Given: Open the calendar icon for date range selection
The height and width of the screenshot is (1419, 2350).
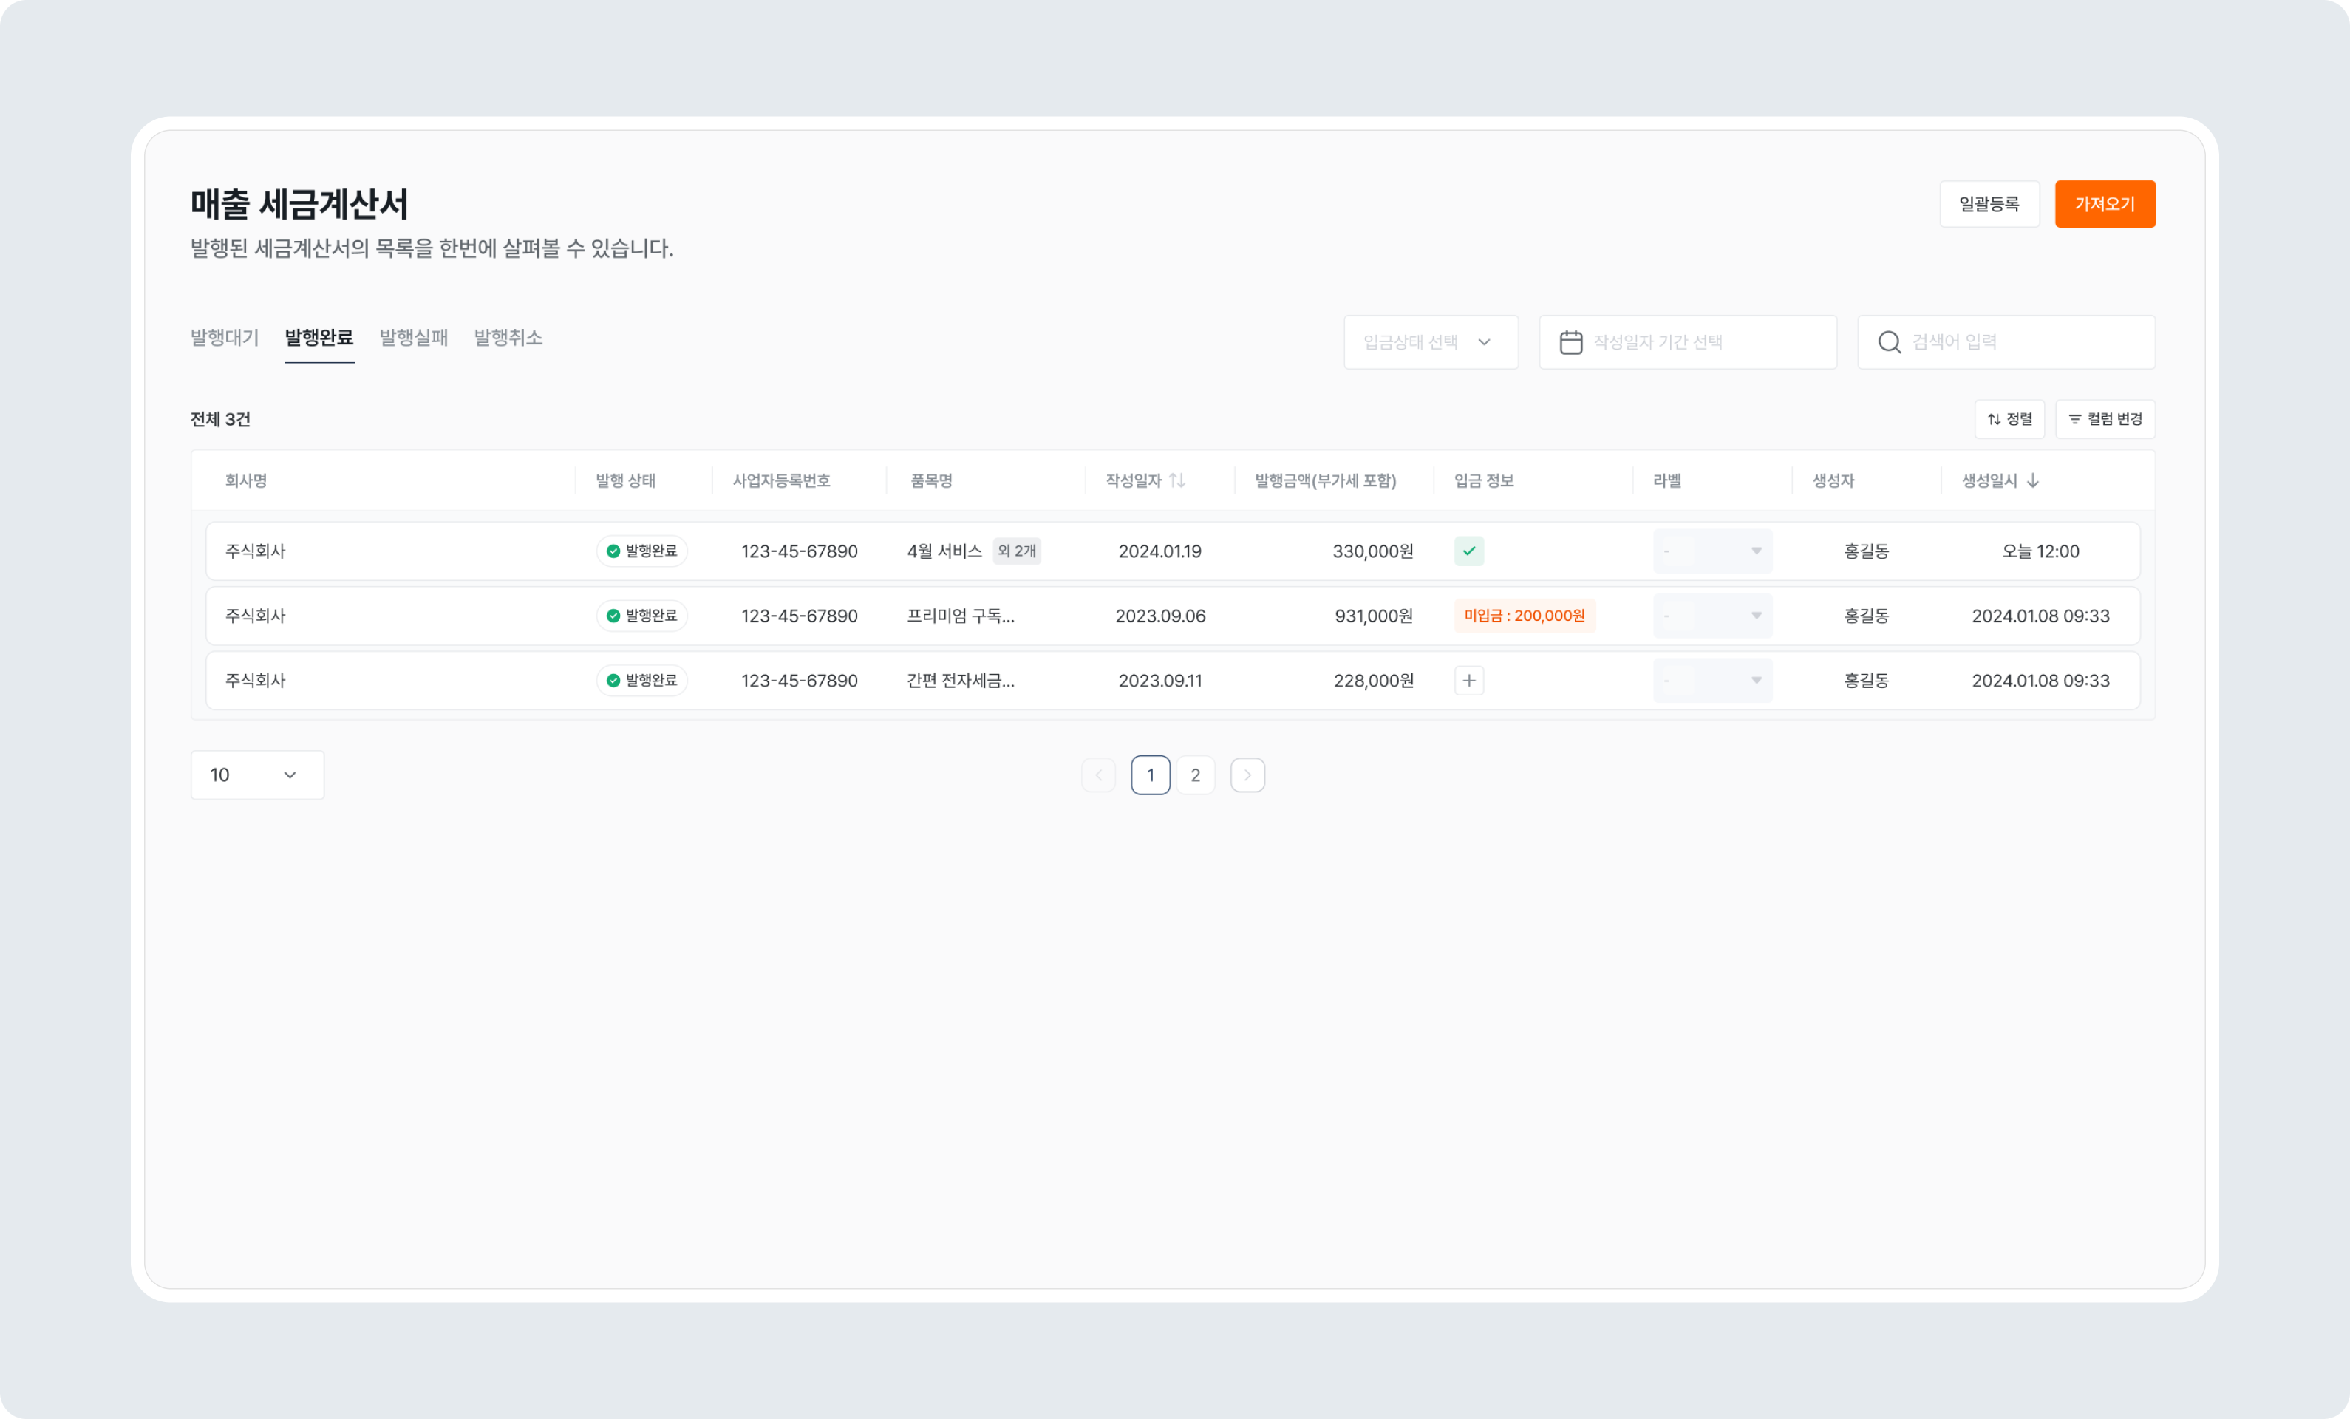Looking at the screenshot, I should (1571, 342).
